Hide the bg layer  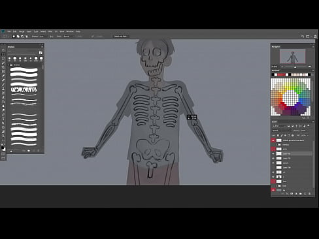click(x=273, y=190)
